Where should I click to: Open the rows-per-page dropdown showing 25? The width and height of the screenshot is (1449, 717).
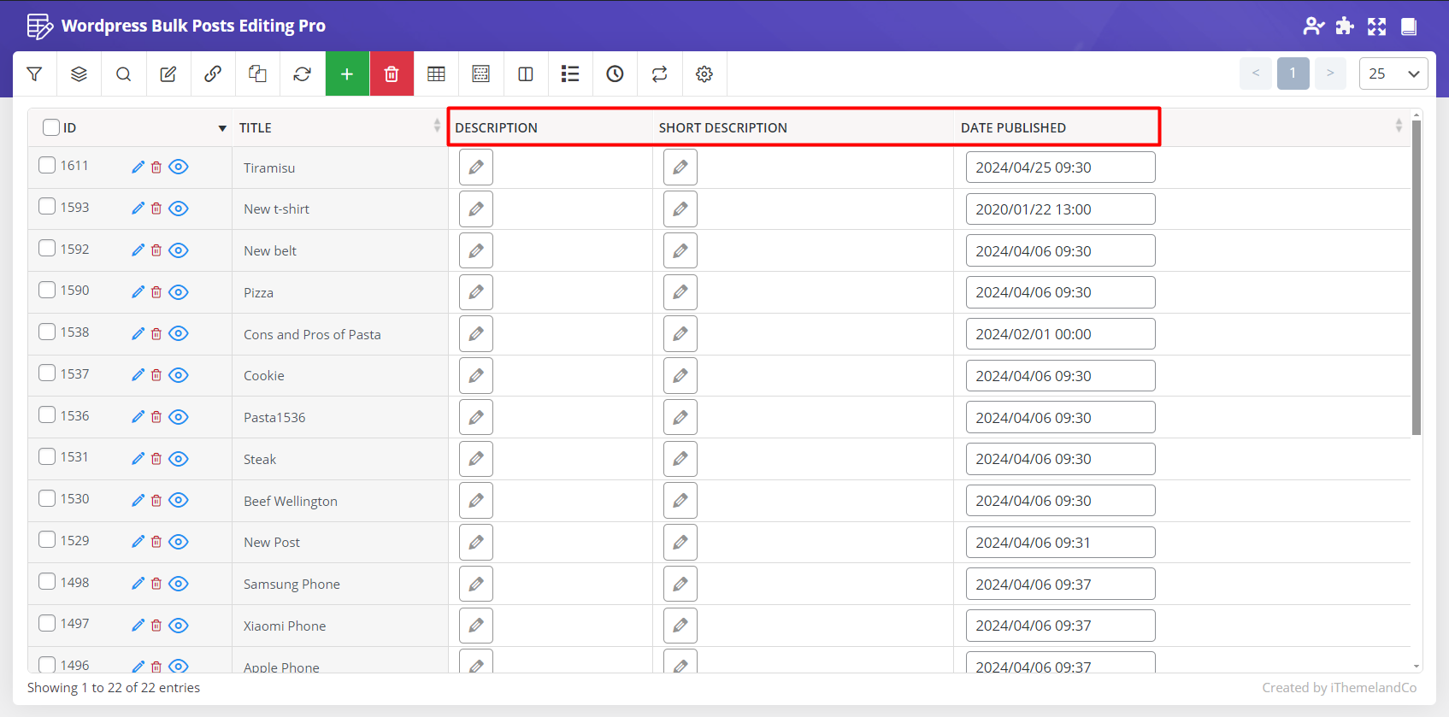click(x=1393, y=73)
